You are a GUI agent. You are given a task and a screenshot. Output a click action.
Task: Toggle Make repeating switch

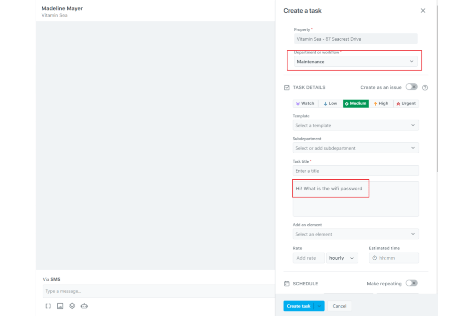pos(412,283)
